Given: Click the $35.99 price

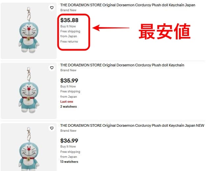Looking at the screenshot, I should [x=69, y=81].
